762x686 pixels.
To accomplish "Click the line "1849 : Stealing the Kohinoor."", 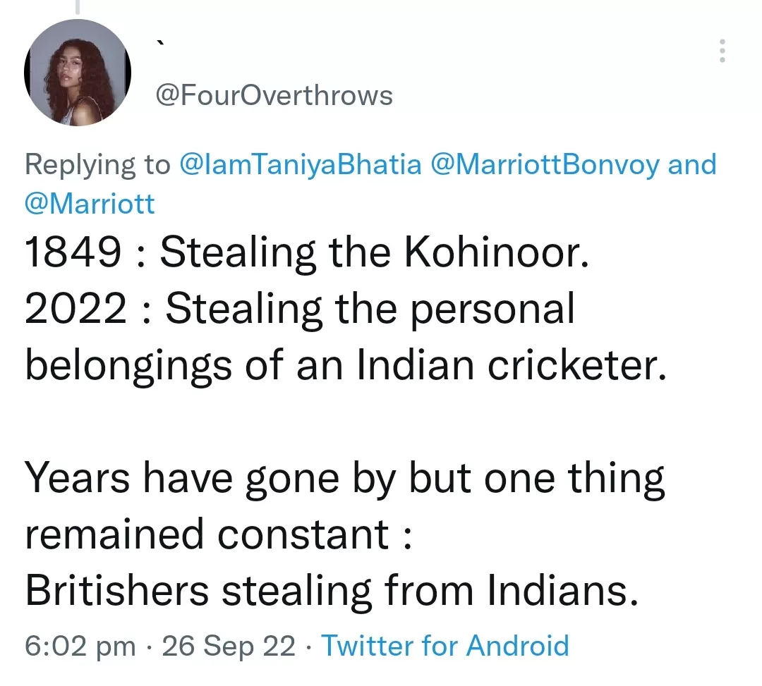I will 307,254.
